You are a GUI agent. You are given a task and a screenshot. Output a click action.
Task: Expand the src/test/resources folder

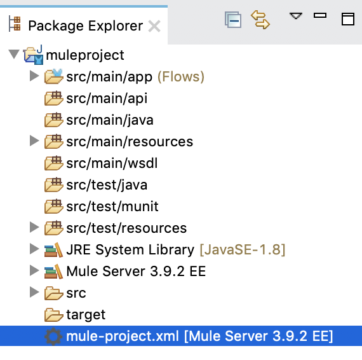(34, 227)
